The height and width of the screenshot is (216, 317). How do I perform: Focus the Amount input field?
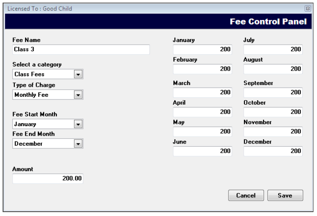48,179
